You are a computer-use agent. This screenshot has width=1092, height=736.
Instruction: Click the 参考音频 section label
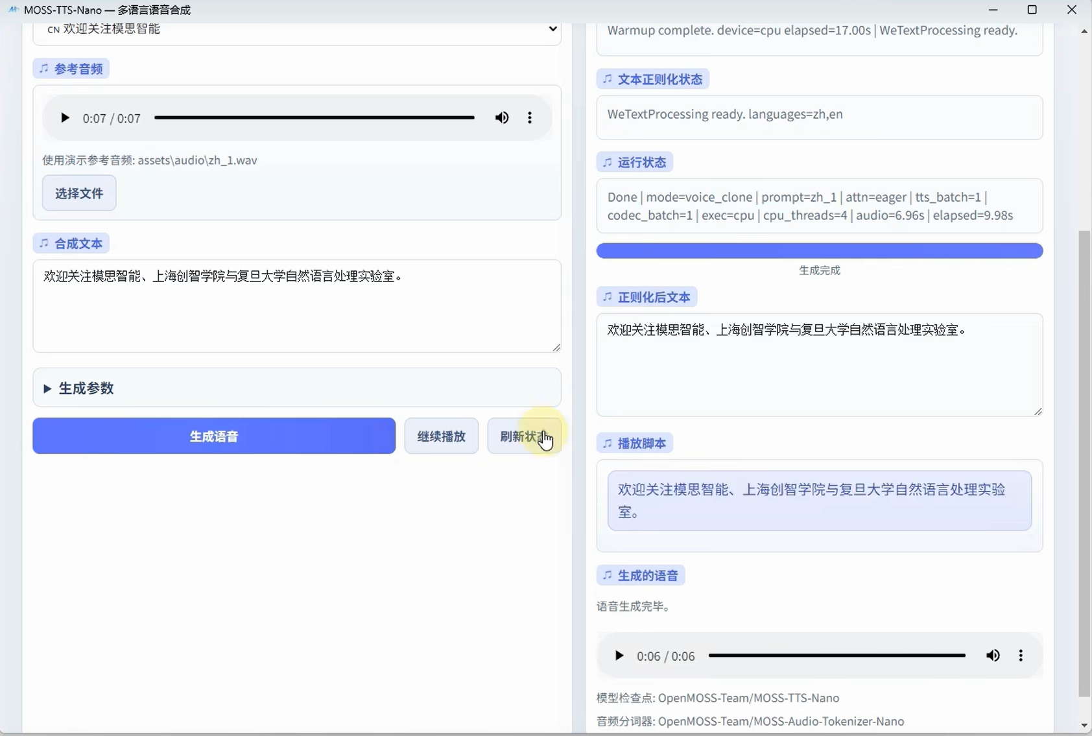(x=71, y=69)
